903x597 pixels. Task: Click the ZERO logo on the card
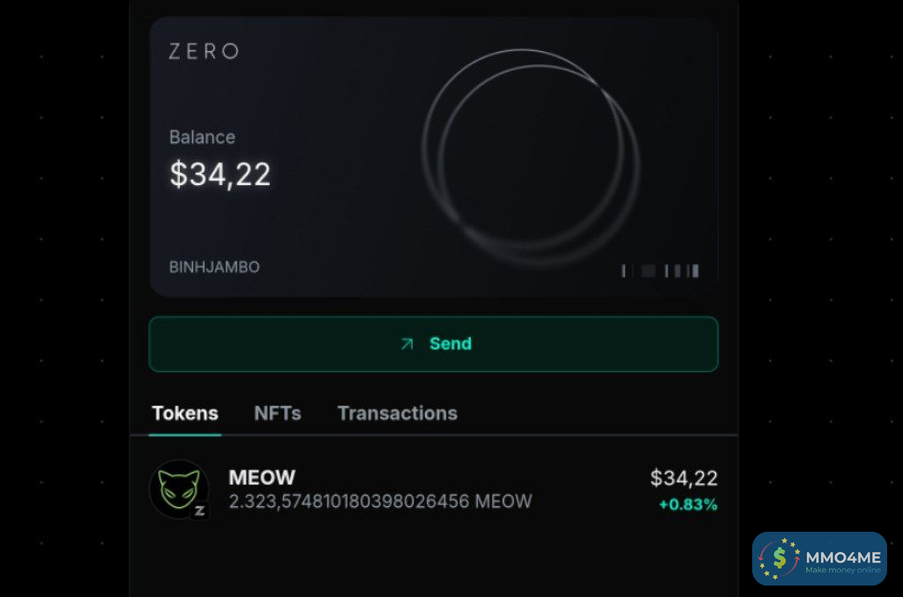[x=204, y=52]
